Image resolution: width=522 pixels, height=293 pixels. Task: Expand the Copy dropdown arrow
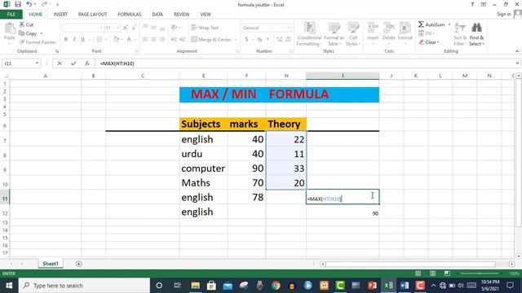(x=42, y=33)
